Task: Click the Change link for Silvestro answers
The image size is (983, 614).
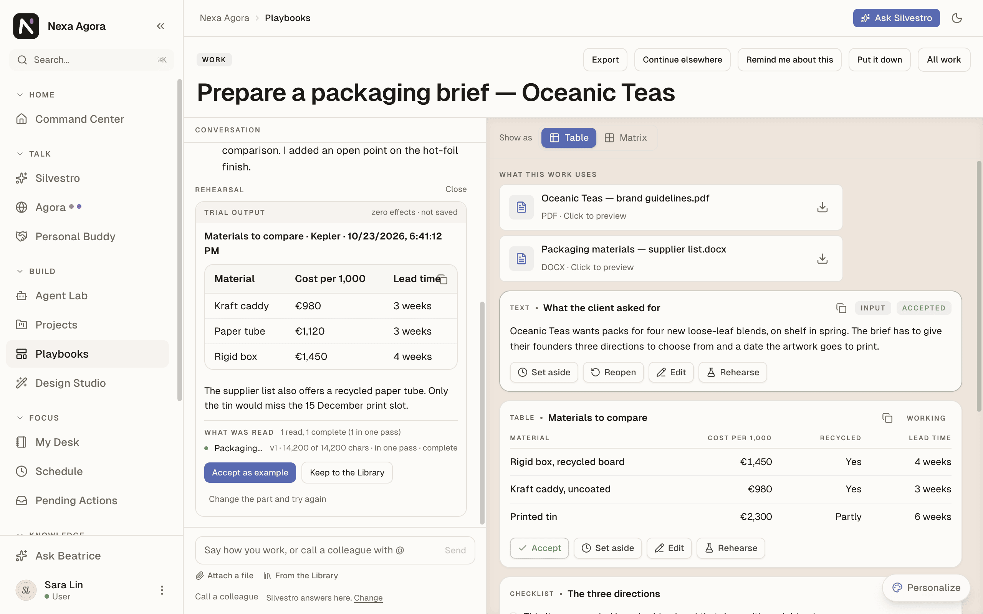Action: coord(368,597)
